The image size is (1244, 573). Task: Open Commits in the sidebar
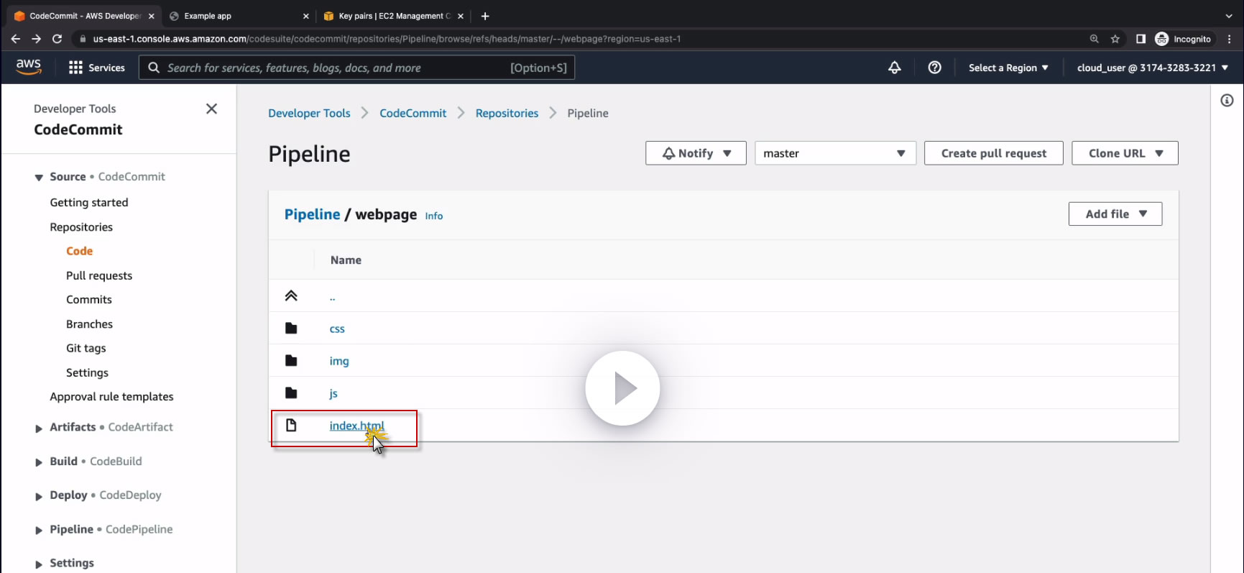(89, 300)
